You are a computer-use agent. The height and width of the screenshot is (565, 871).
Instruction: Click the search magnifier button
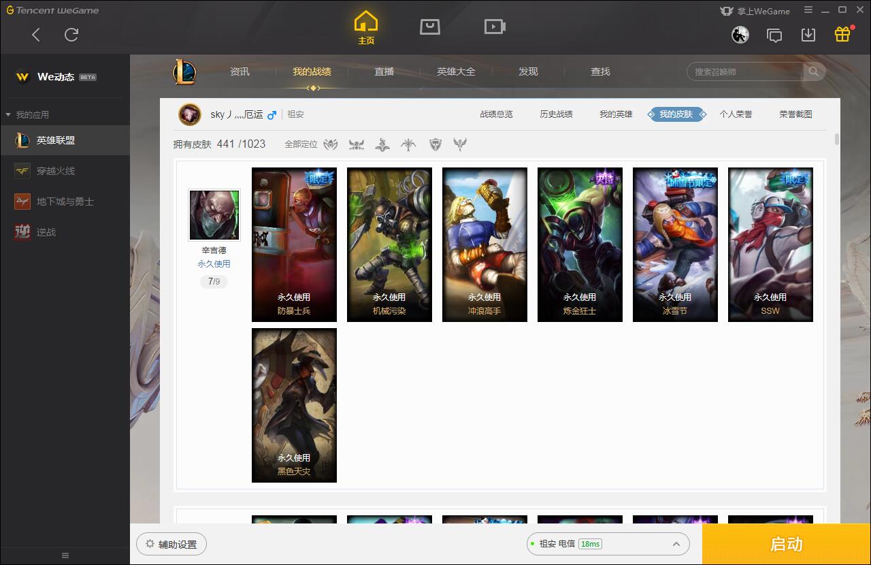[x=814, y=71]
